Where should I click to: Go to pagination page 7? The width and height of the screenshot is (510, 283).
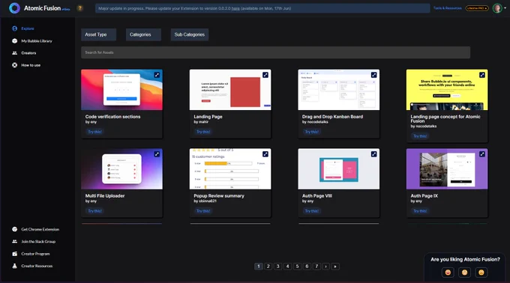316,267
